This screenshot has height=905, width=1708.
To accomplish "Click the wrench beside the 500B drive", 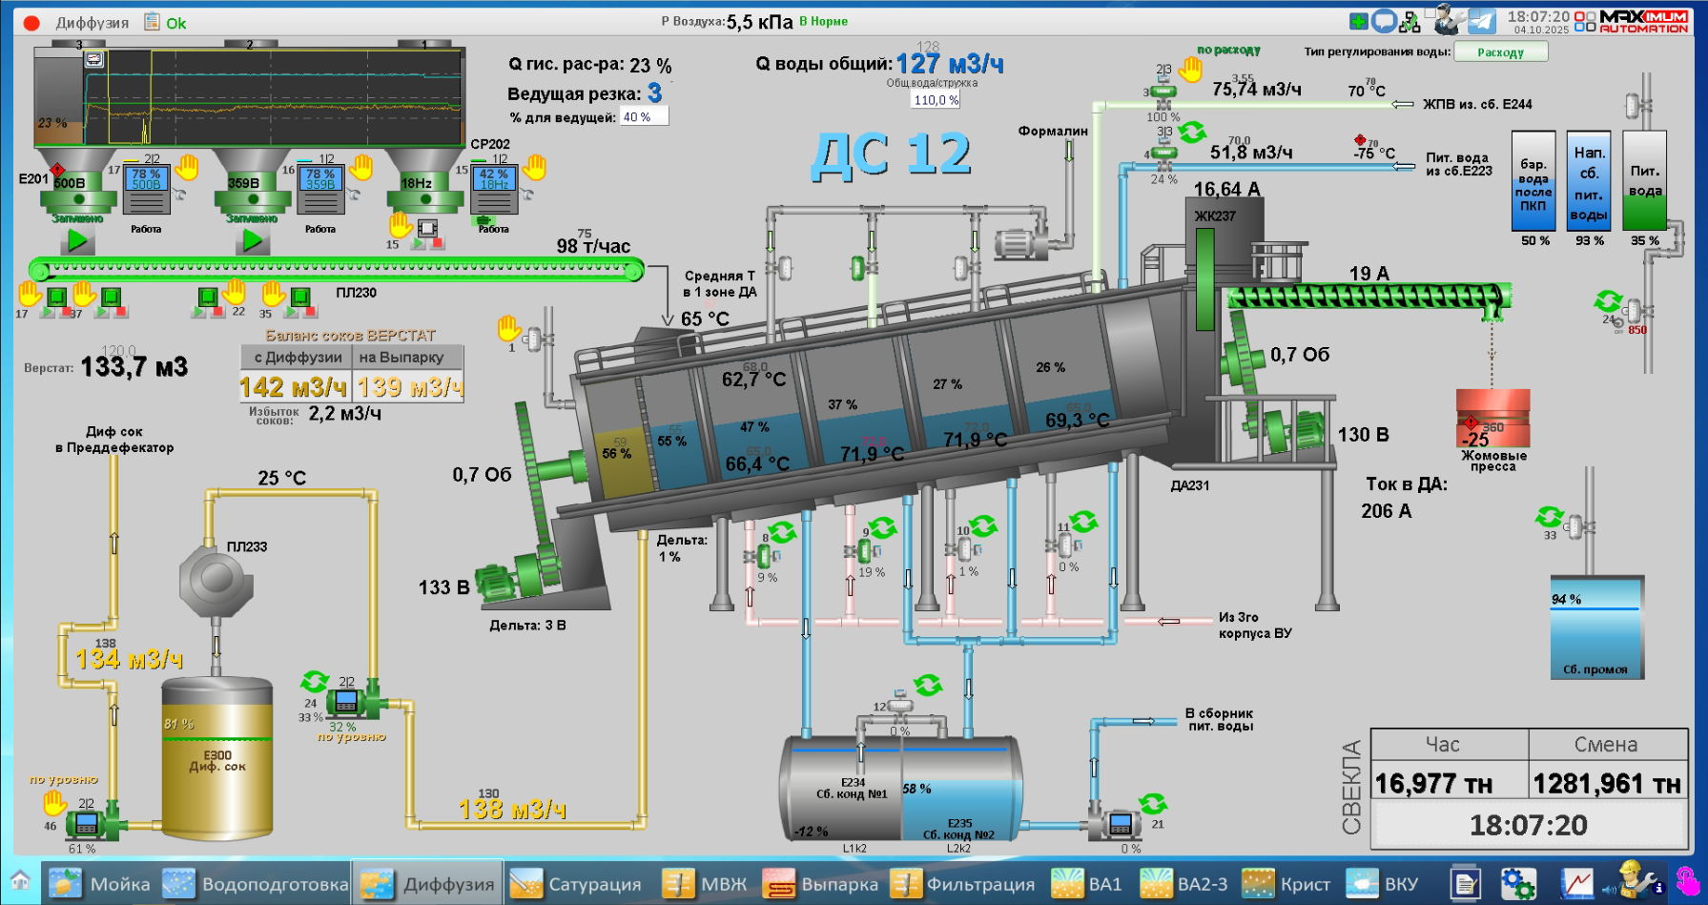I will [179, 195].
